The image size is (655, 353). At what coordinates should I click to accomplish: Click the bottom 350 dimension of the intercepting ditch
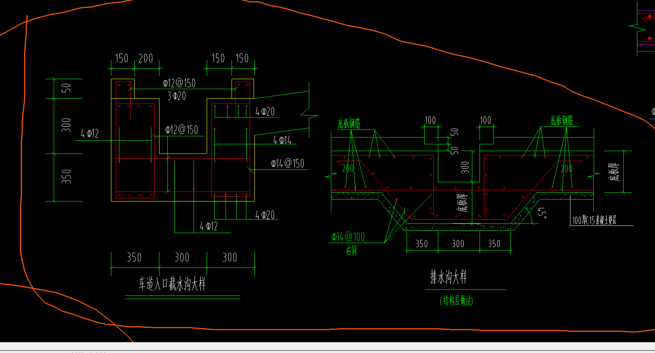pyautogui.click(x=134, y=257)
